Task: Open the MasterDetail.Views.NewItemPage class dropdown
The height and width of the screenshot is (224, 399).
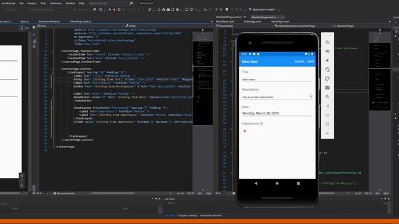Action: 303,26
